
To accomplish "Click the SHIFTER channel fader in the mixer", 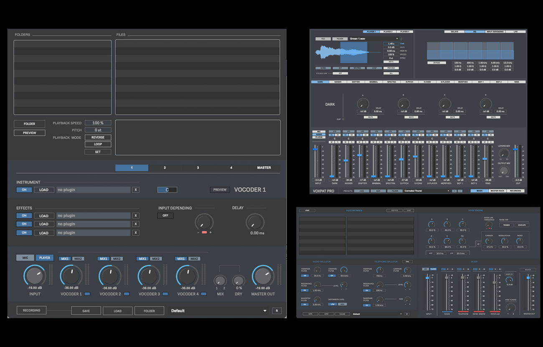I will click(359, 155).
